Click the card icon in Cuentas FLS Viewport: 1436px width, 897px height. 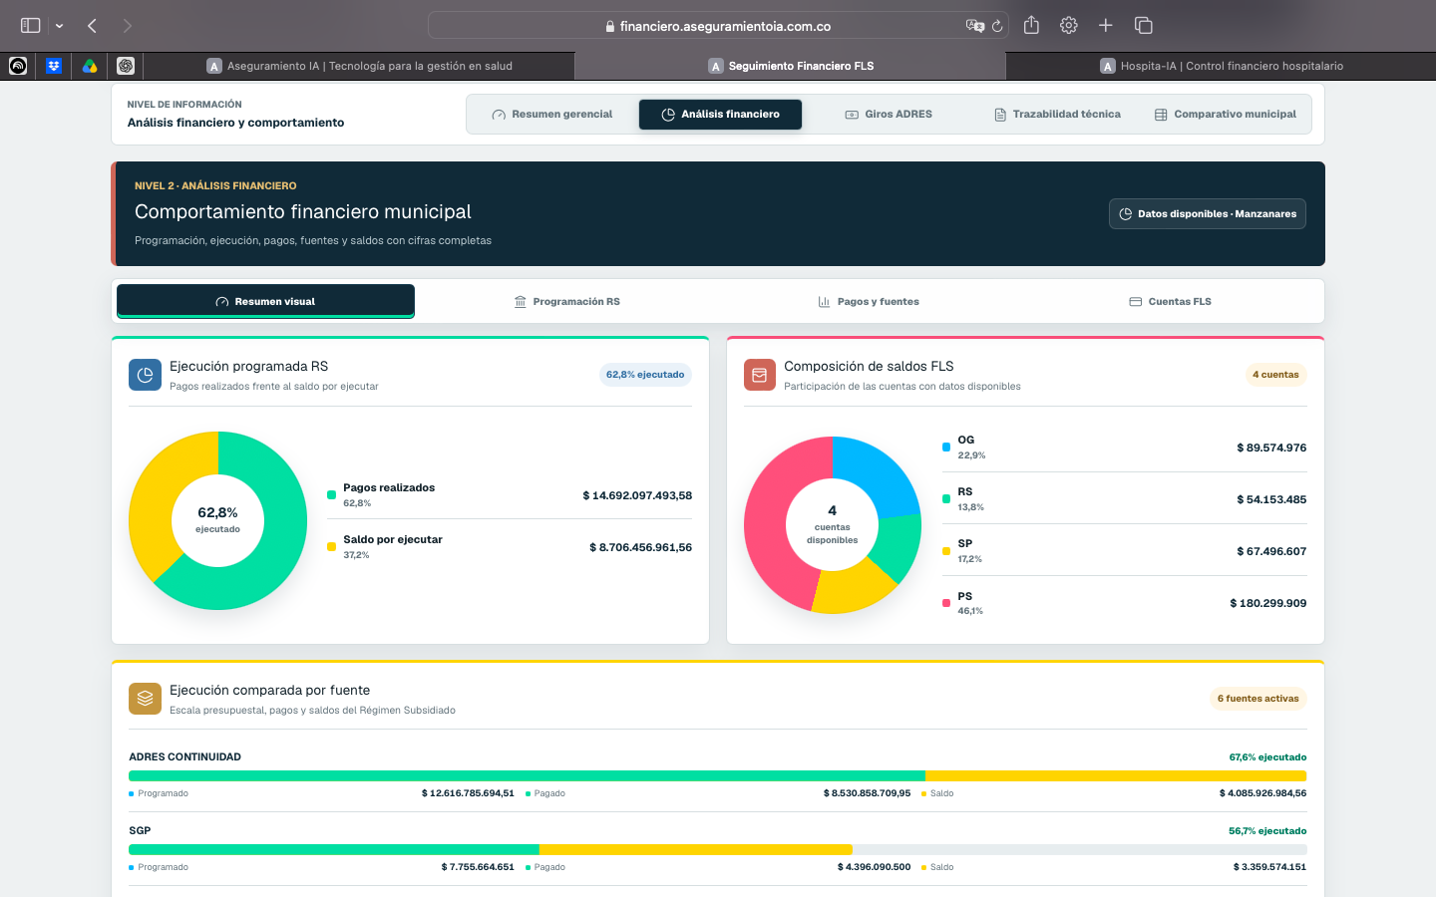click(x=1135, y=301)
